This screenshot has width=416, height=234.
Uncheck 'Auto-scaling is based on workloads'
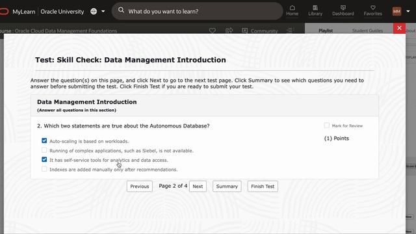(x=44, y=140)
